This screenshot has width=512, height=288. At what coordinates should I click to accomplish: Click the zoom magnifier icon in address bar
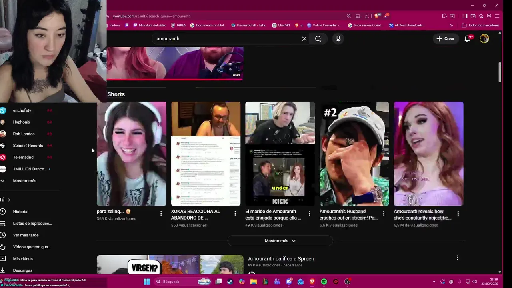[x=349, y=16]
